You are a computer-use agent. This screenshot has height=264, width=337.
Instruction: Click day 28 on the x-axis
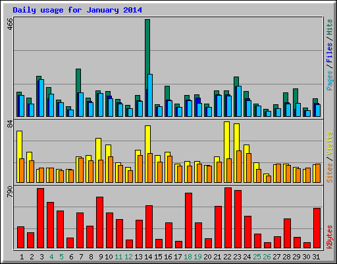(286, 257)
